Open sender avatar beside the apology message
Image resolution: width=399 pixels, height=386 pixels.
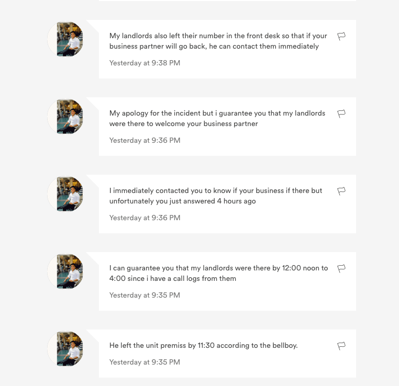(65, 117)
